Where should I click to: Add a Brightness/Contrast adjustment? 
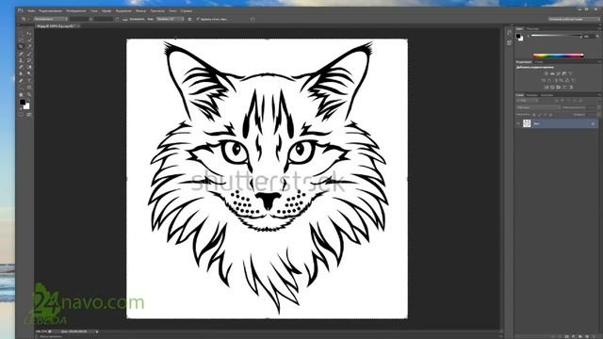[546, 73]
